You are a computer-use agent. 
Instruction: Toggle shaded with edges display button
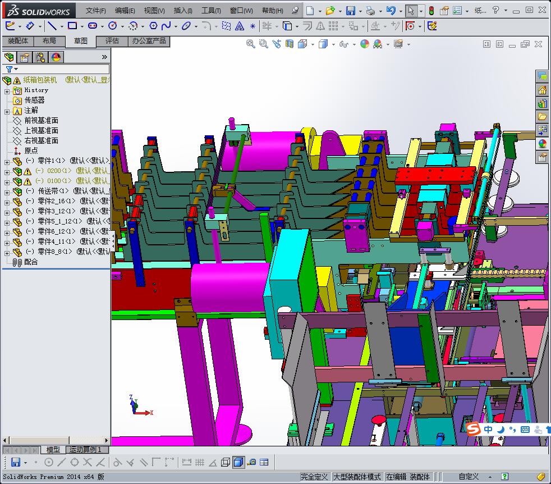click(238, 462)
